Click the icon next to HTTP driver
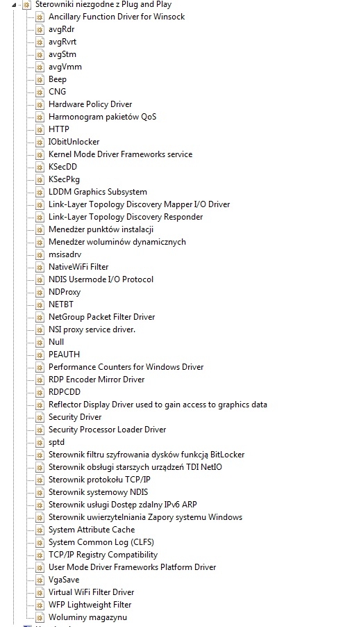 [40, 129]
